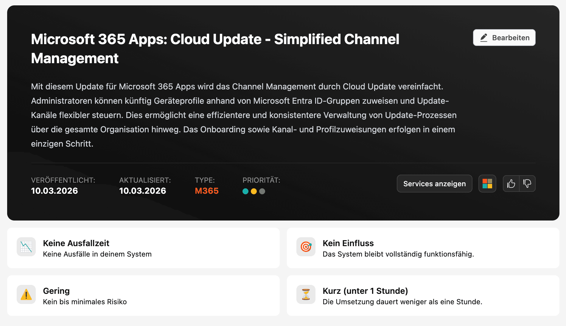
Task: Click the description paragraph starting 'Mit diesem Update'
Action: click(x=244, y=115)
